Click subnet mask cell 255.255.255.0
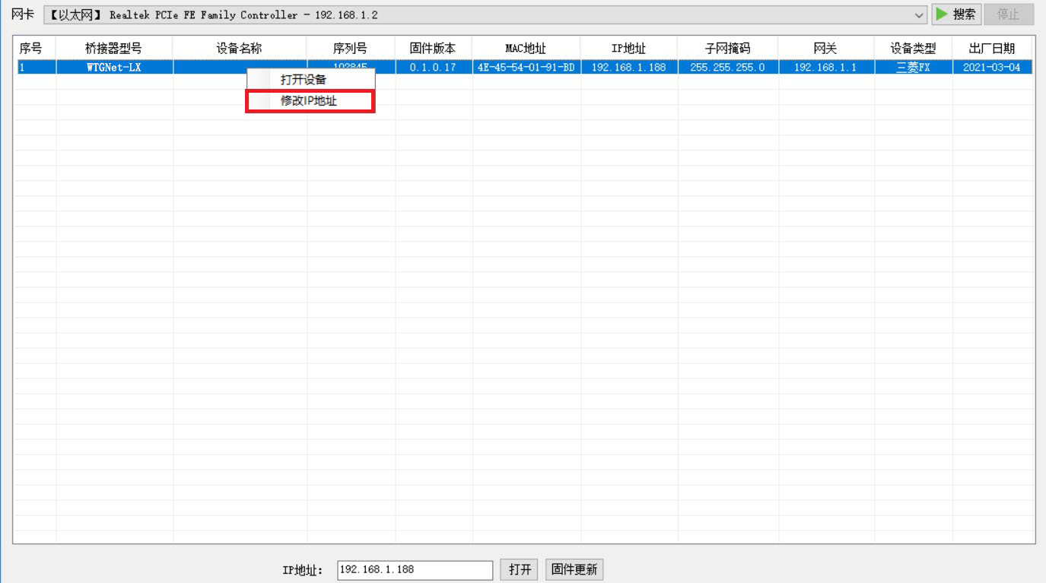Viewport: 1046px width, 583px height. coord(728,67)
